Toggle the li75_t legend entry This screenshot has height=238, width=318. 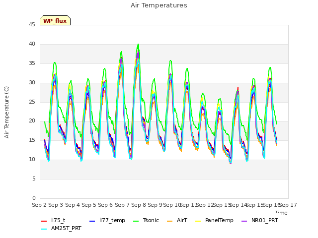pyautogui.click(x=53, y=220)
